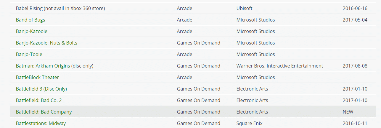The width and height of the screenshot is (381, 128).
Task: Open Battlefield 3 (Disc Only) link
Action: click(x=41, y=89)
